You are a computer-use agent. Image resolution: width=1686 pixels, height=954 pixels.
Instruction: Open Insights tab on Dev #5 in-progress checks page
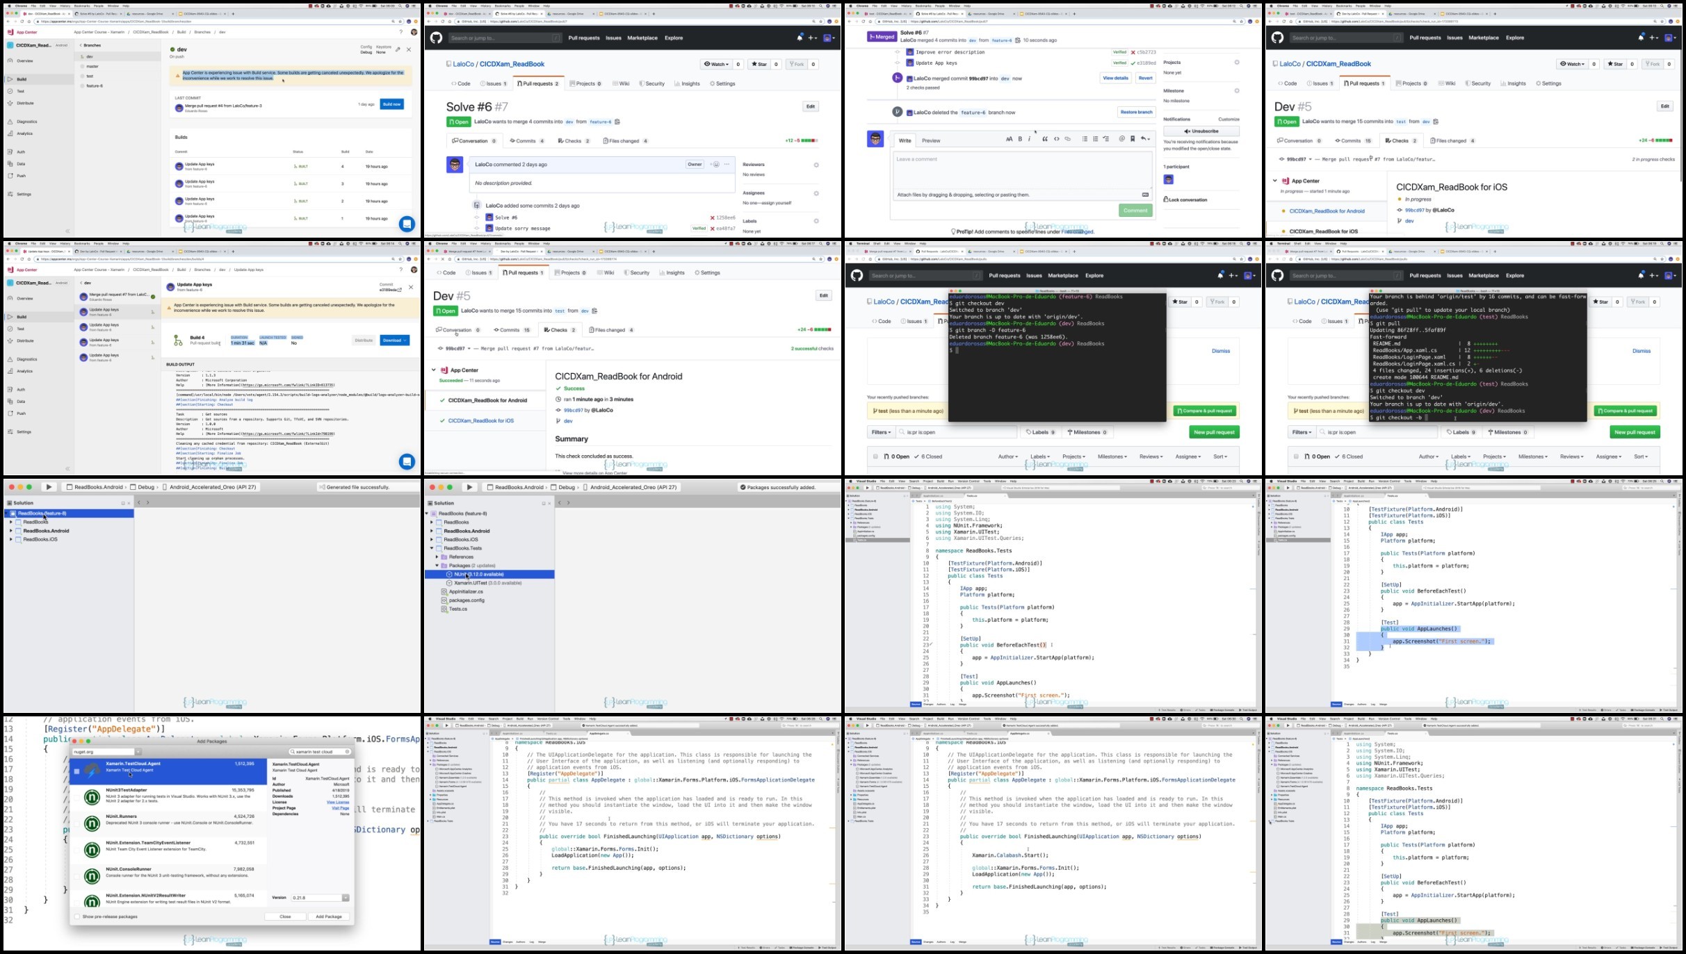point(1513,83)
